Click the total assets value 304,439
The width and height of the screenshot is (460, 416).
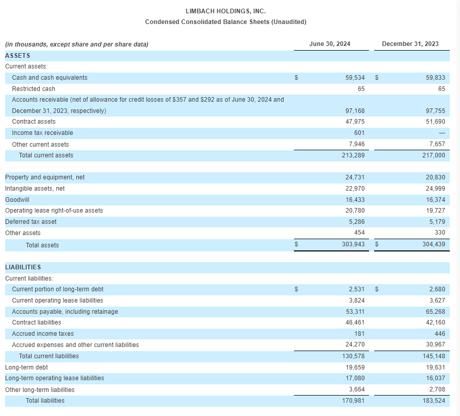tap(433, 244)
